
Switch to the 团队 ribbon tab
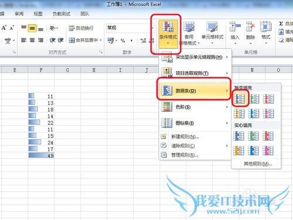click(85, 13)
